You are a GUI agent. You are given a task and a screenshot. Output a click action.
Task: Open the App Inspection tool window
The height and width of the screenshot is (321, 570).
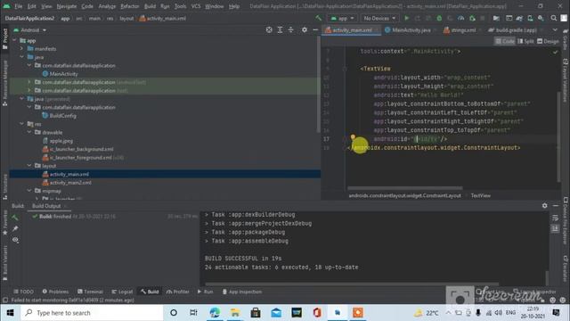[x=242, y=292]
